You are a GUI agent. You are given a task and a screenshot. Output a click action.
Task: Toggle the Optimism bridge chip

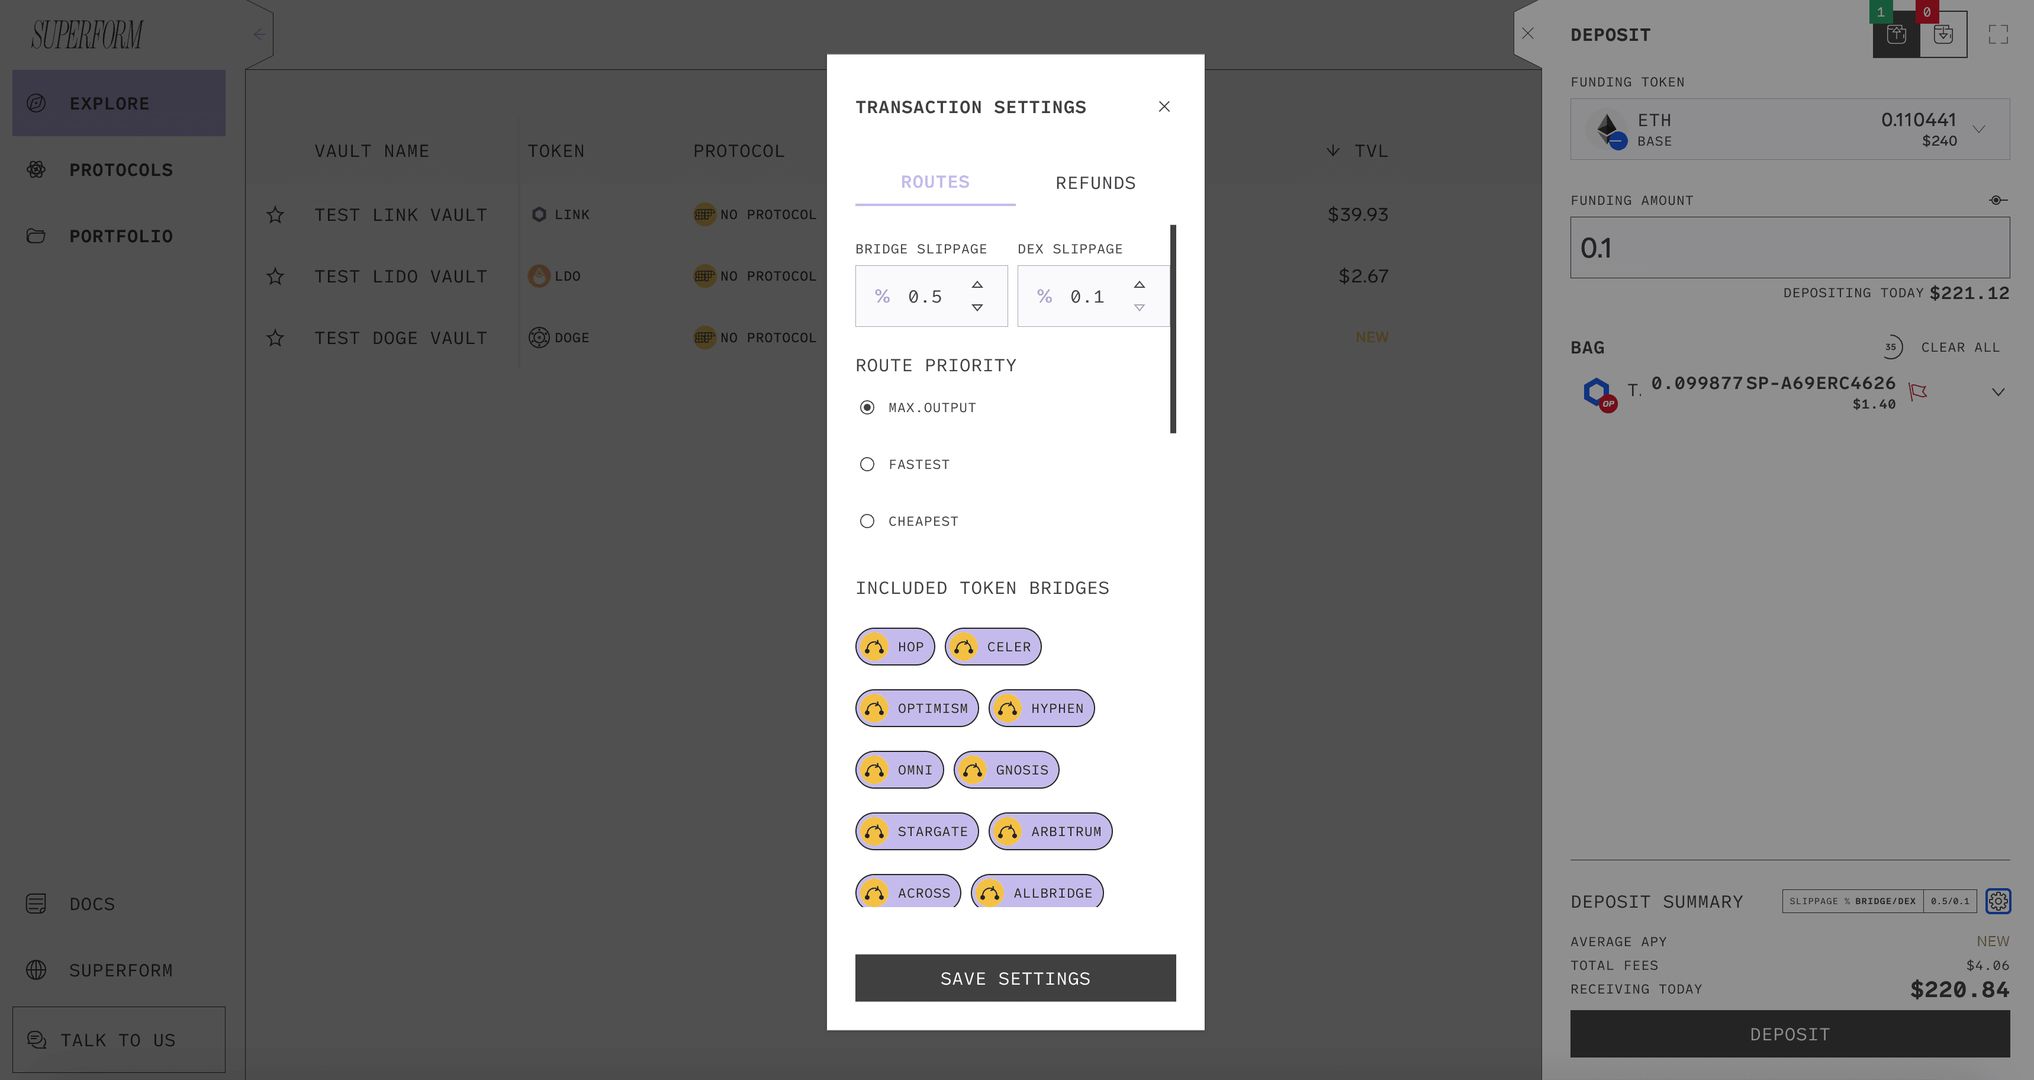tap(917, 709)
